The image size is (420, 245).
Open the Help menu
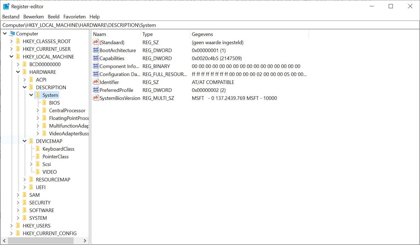pos(94,17)
